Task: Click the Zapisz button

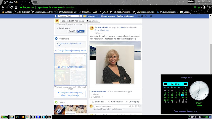Action: click(80, 31)
